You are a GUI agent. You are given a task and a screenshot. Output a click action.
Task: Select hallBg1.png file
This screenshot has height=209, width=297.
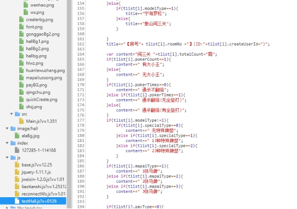38,41
